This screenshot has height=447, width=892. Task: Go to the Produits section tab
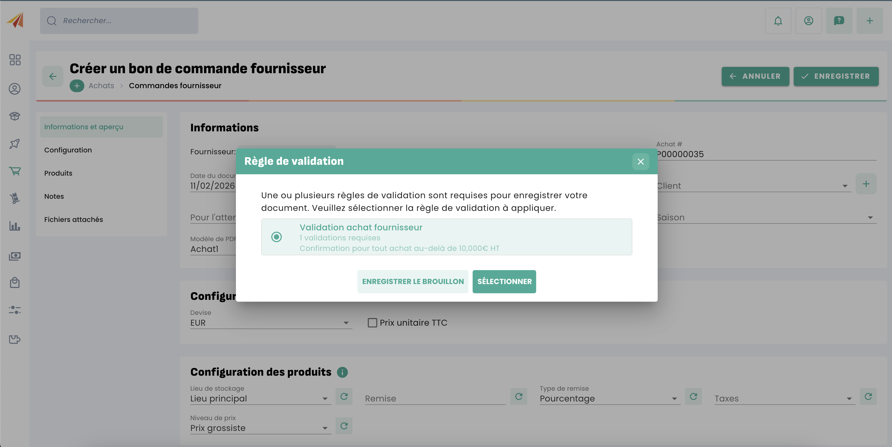(x=58, y=173)
